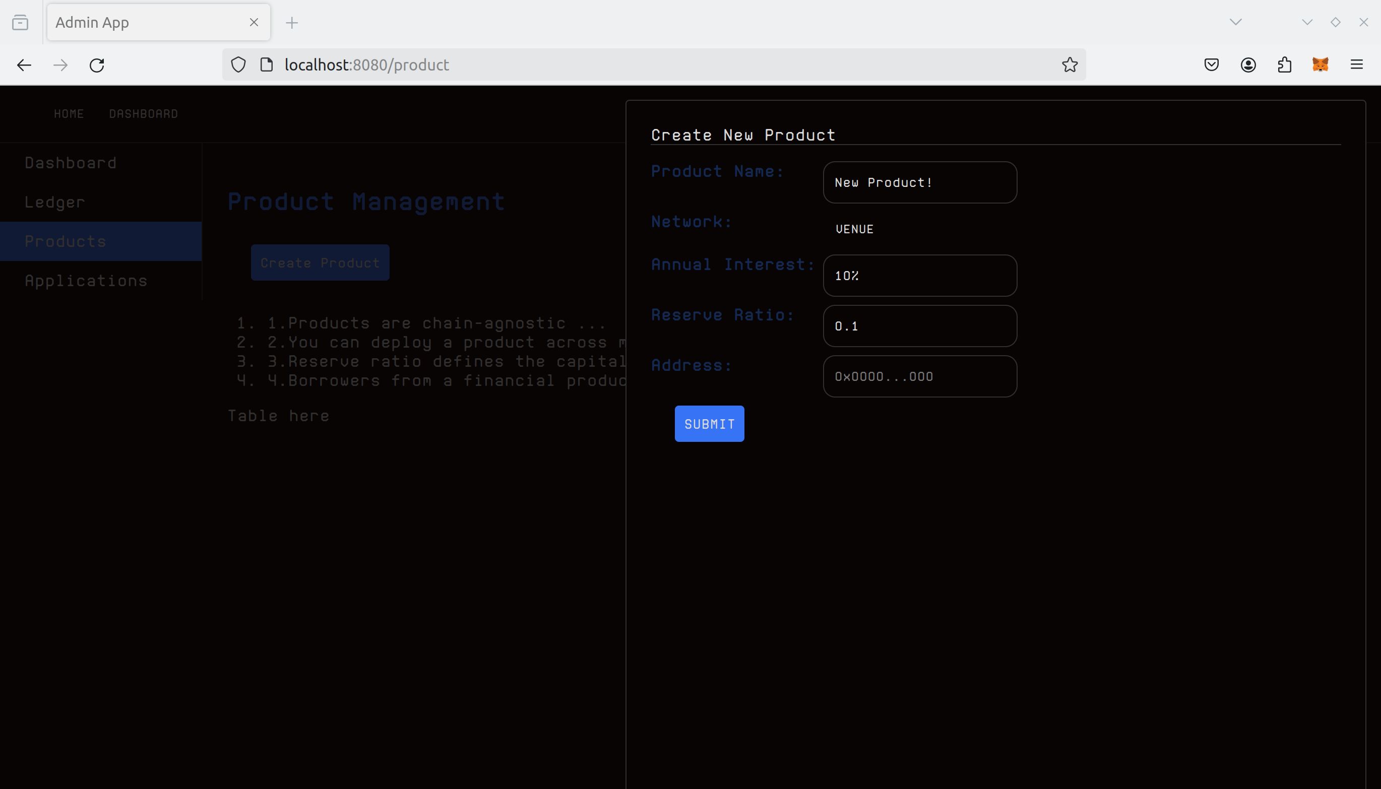
Task: Open Applications in the sidebar
Action: click(101, 281)
